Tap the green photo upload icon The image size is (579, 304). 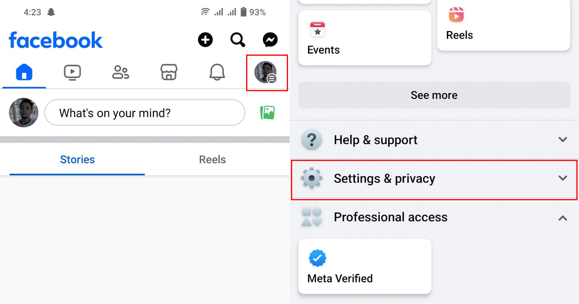(267, 113)
